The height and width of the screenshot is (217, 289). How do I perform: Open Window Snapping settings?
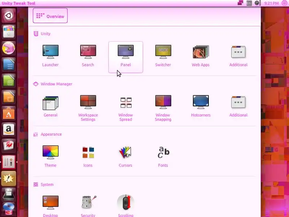[x=163, y=108]
